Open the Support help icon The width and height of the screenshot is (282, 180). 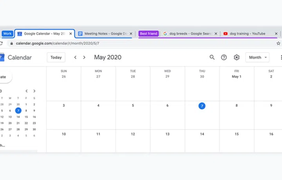pyautogui.click(x=224, y=57)
